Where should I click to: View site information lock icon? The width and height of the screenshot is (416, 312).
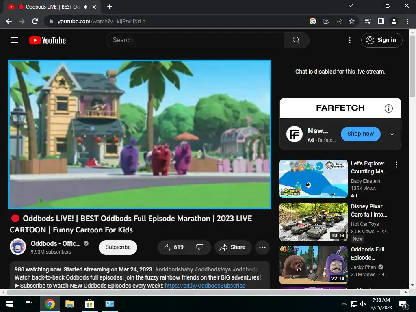coord(51,21)
